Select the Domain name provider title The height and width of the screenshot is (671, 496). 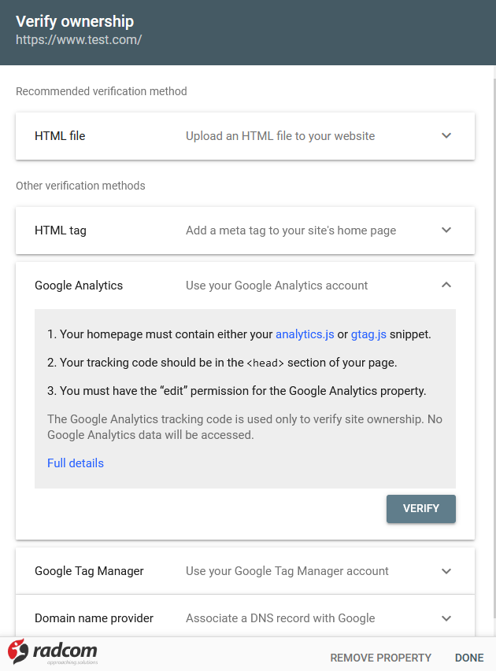pos(94,618)
